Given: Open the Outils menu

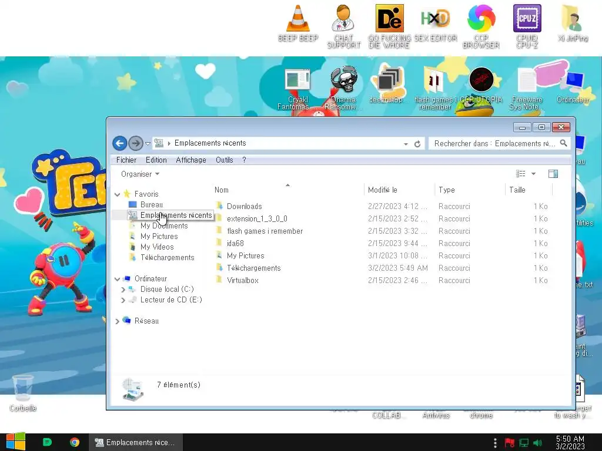Looking at the screenshot, I should point(224,160).
